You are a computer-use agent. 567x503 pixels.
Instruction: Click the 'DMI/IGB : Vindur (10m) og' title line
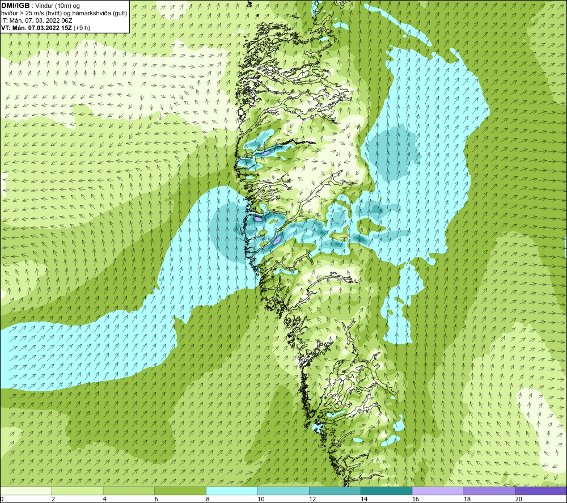40,6
